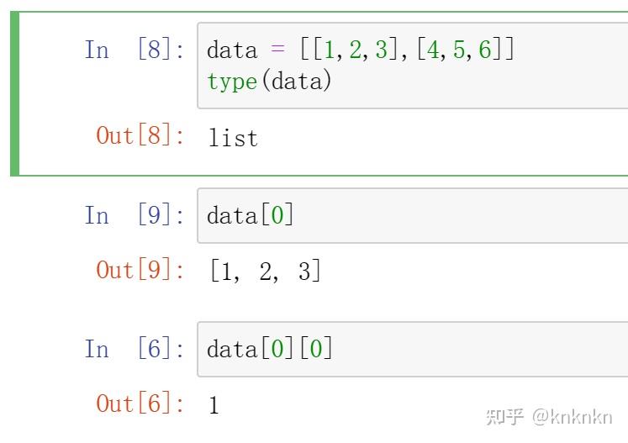
Task: Click the data[0][0] code cell
Action: click(x=413, y=350)
